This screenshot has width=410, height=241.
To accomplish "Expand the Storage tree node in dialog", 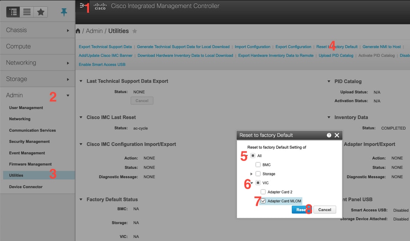I will pyautogui.click(x=251, y=174).
